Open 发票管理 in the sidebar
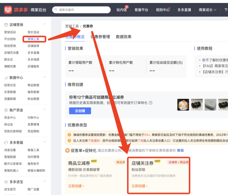The width and height of the screenshot is (228, 195). pos(33,124)
